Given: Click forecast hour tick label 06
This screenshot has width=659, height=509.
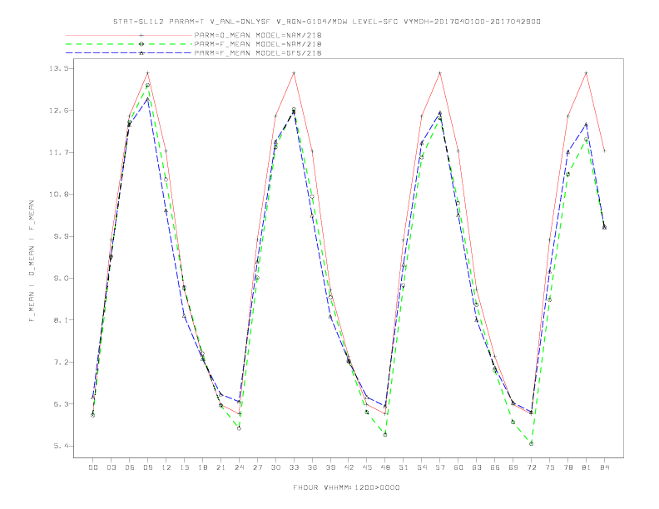Looking at the screenshot, I should 130,467.
